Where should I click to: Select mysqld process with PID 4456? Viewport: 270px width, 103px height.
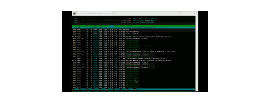pyautogui.click(x=134, y=31)
